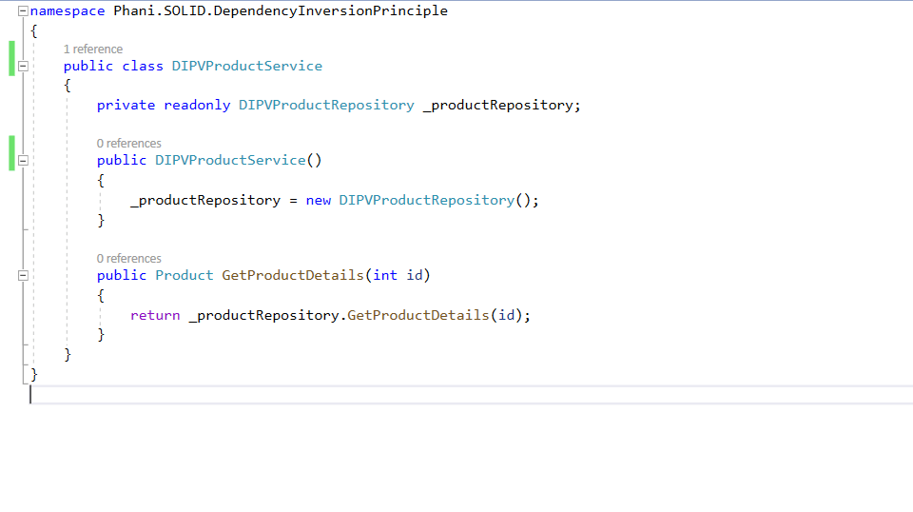Click the 'id' parameter in method signature
The height and width of the screenshot is (512, 913).
click(414, 276)
